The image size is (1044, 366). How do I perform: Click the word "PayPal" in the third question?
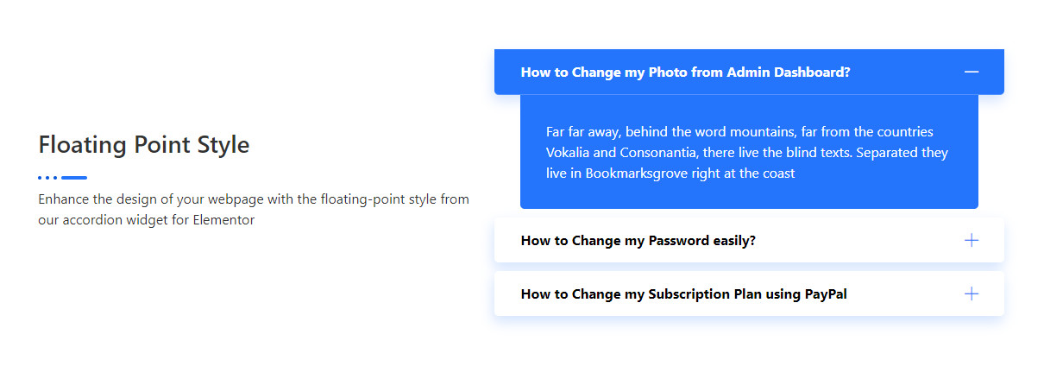point(826,294)
